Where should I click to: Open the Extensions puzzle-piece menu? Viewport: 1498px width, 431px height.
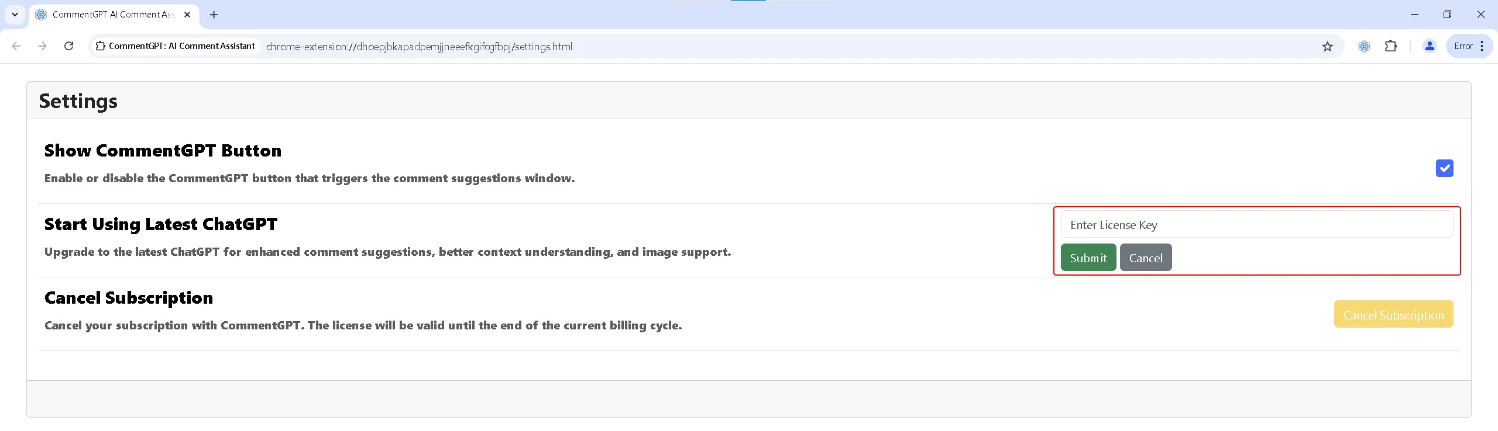tap(1391, 46)
